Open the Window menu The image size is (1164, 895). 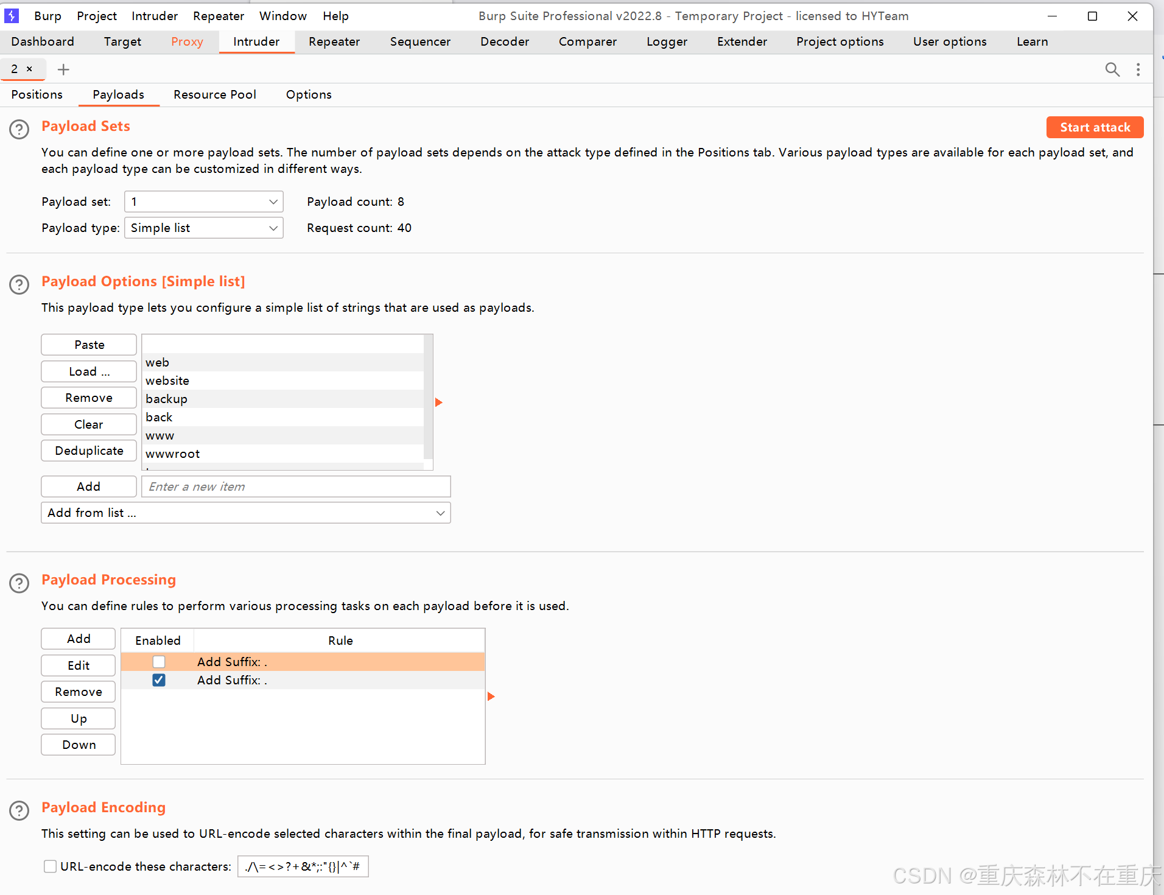283,16
